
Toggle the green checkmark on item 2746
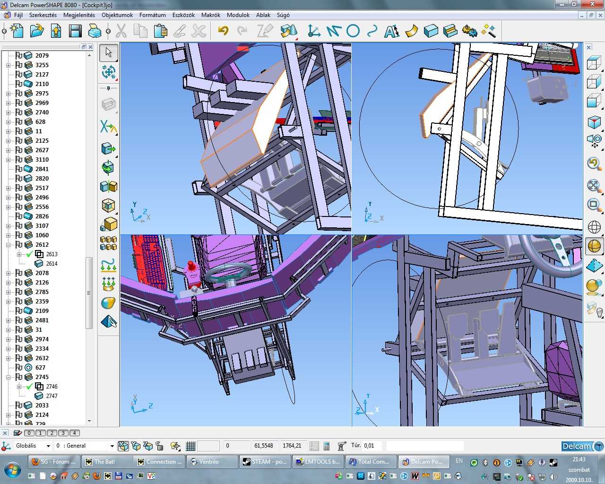[29, 387]
